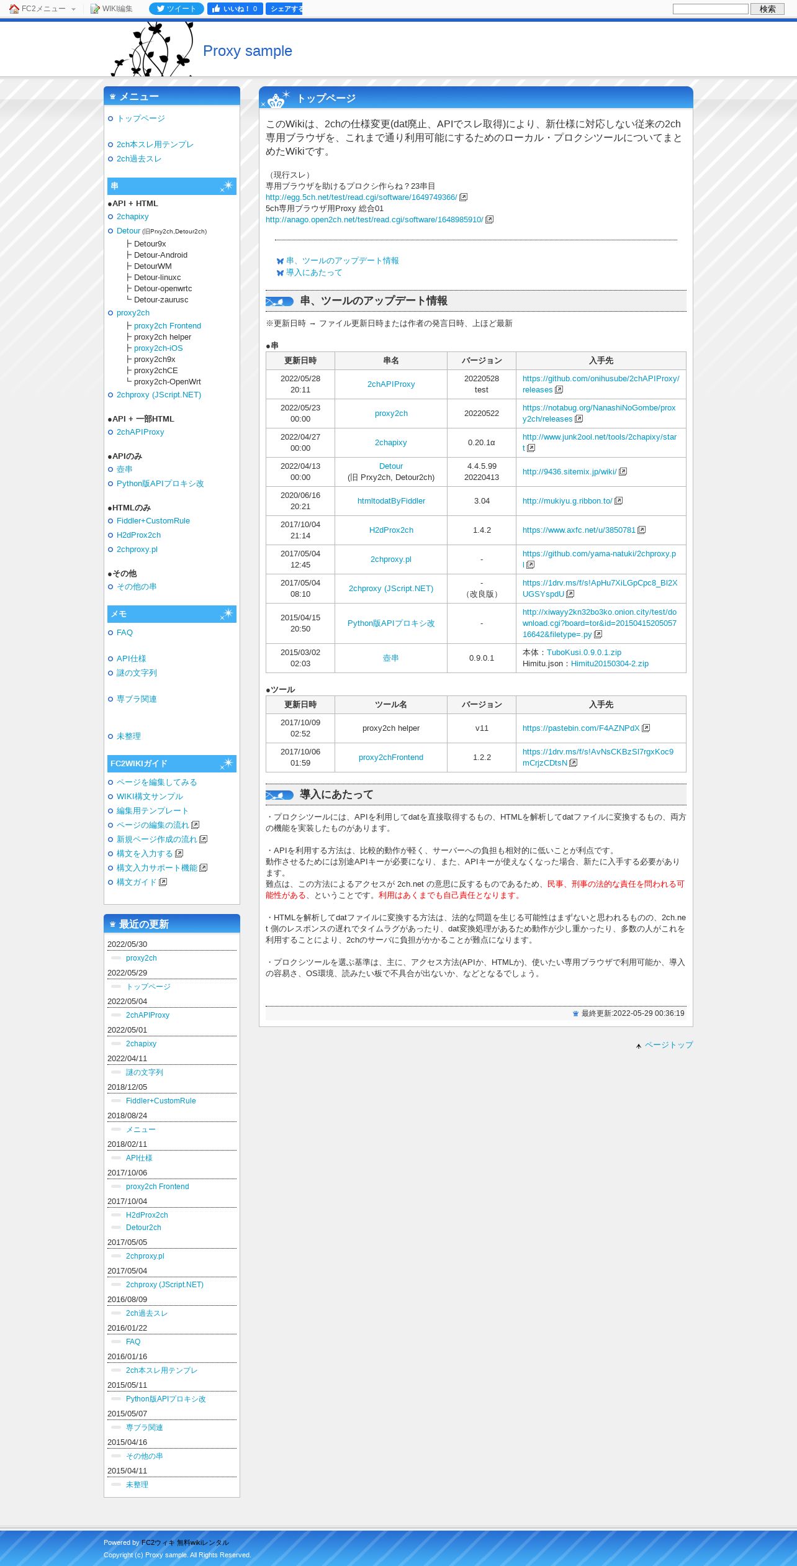This screenshot has height=1566, width=797.
Task: Open Fiddler+CustomRule sidebar link
Action: [x=153, y=521]
